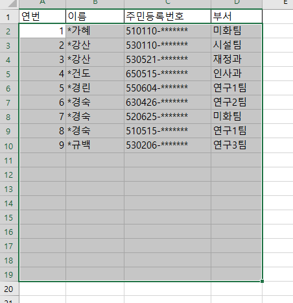Click the name cell *건도
The image size is (293, 303).
tap(95, 74)
